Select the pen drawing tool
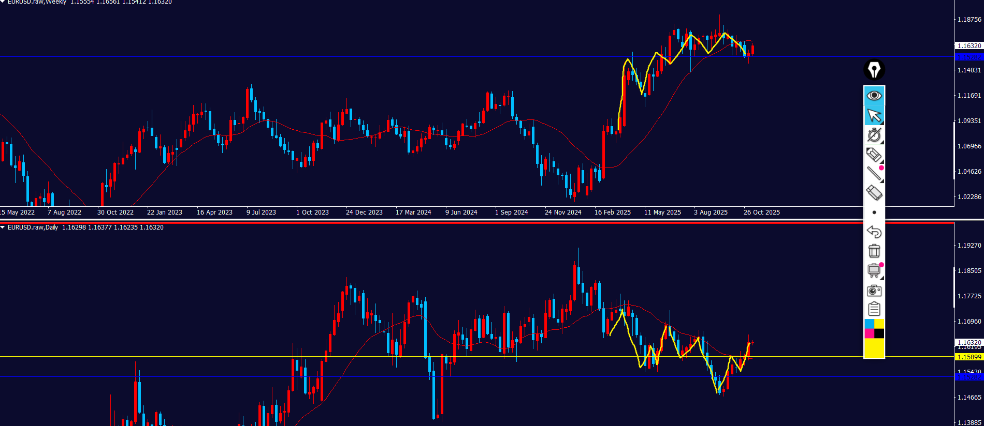Viewport: 984px width, 426px height. point(874,135)
